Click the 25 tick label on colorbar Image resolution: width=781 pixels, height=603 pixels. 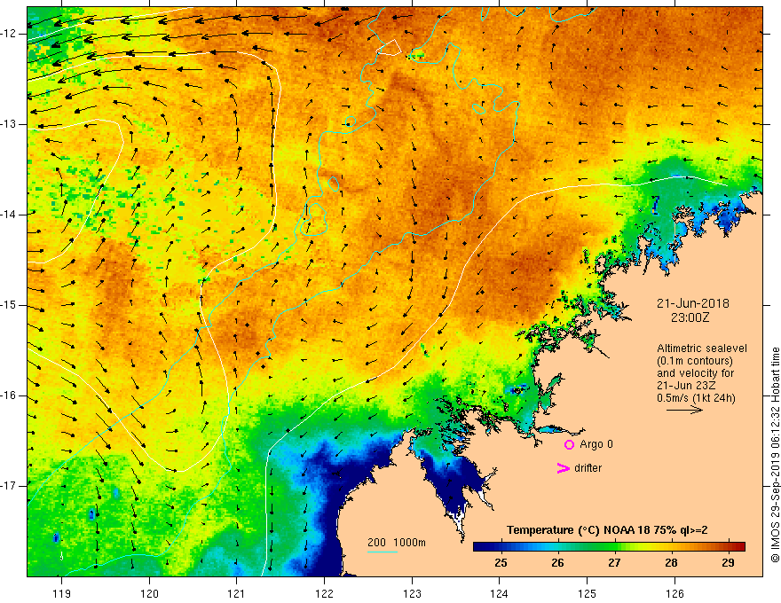coord(501,563)
